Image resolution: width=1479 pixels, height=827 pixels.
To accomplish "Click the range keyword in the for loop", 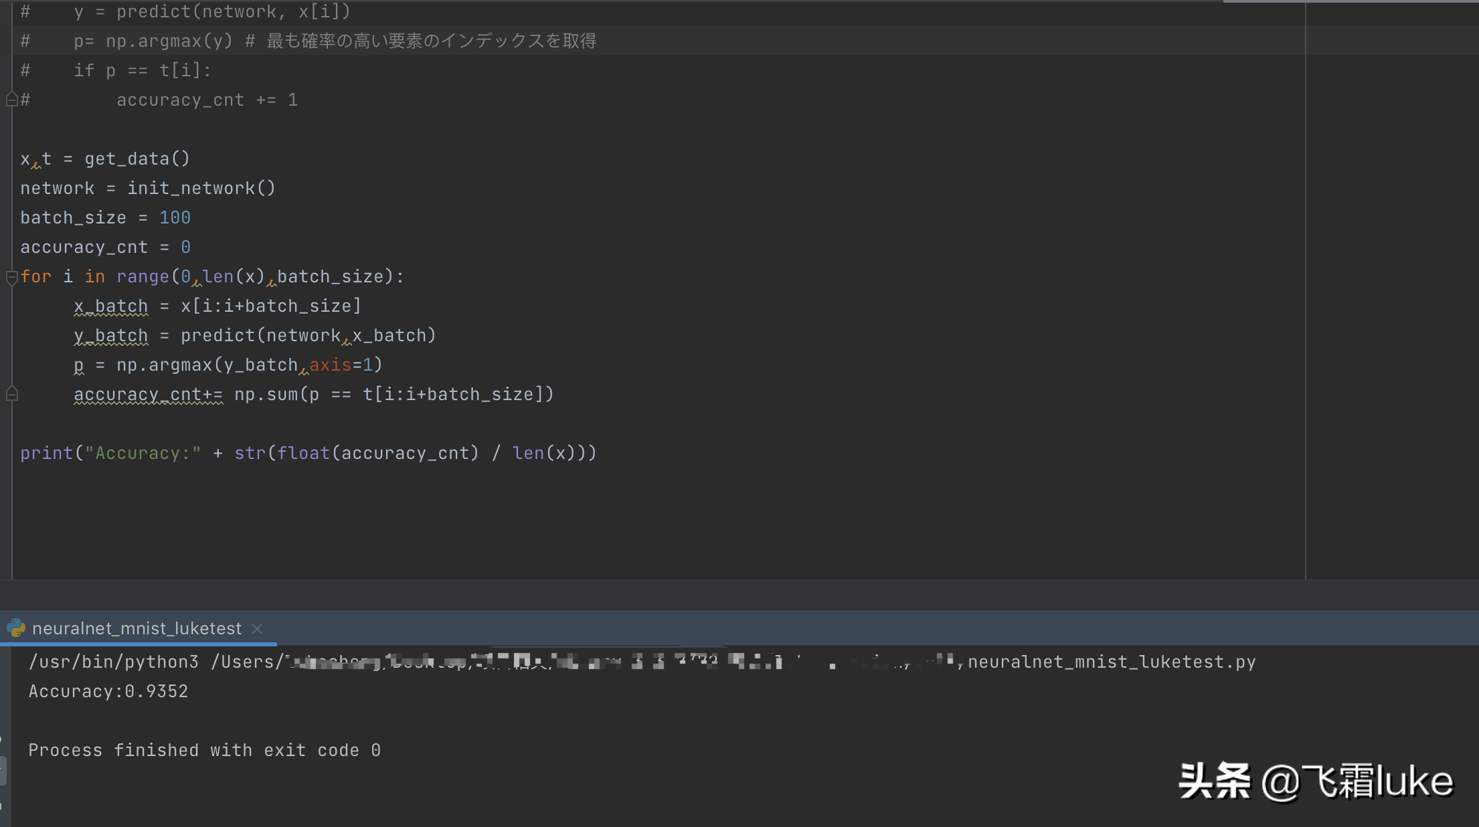I will (143, 276).
